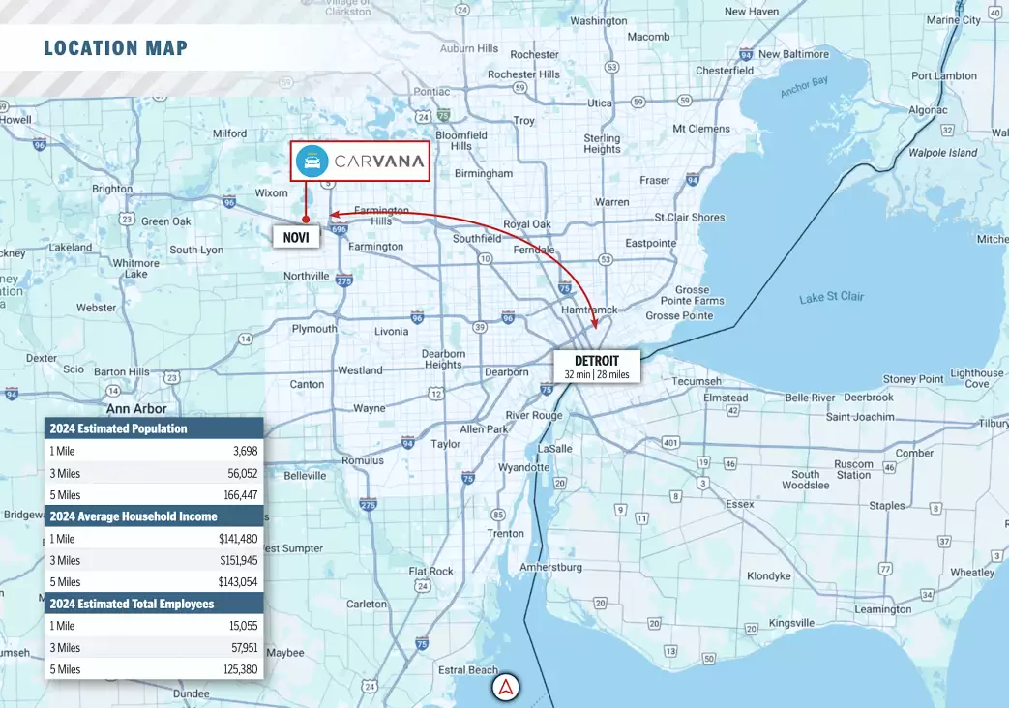Click the Ann Arbor map label
Image resolution: width=1009 pixels, height=708 pixels.
click(136, 409)
